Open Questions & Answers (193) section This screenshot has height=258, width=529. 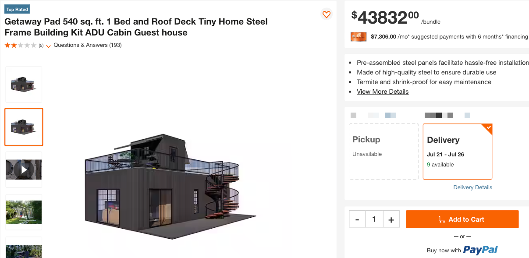click(x=88, y=45)
